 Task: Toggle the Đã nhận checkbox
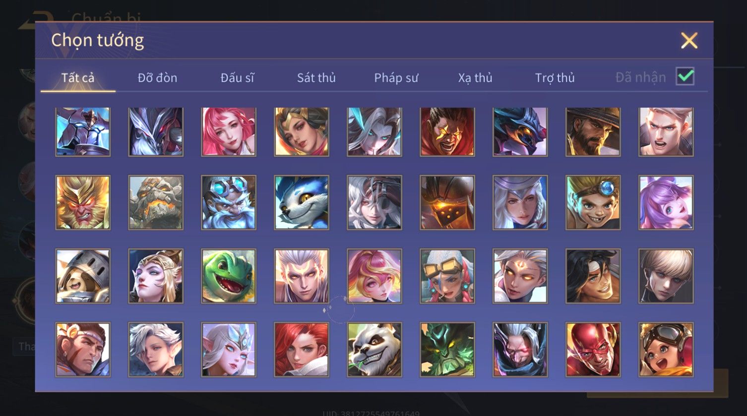(685, 77)
